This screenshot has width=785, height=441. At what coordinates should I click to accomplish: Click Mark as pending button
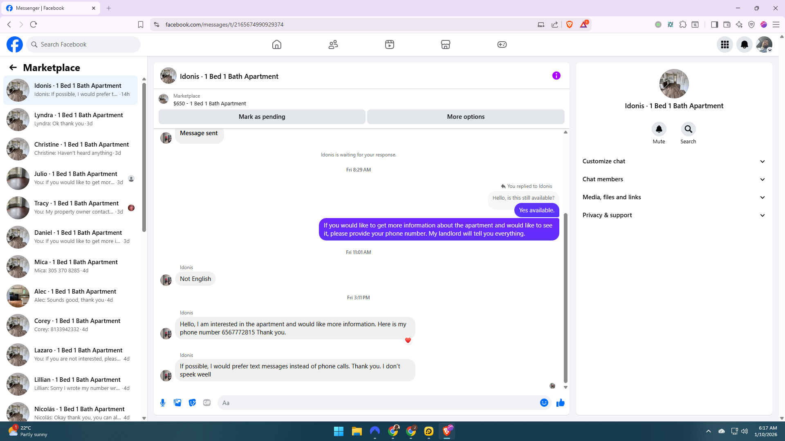click(x=262, y=117)
